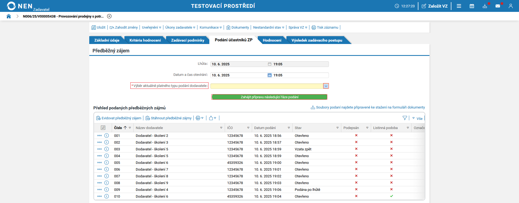Viewport: 519px width, 203px height.
Task: Open the user profile icon
Action: click(511, 6)
